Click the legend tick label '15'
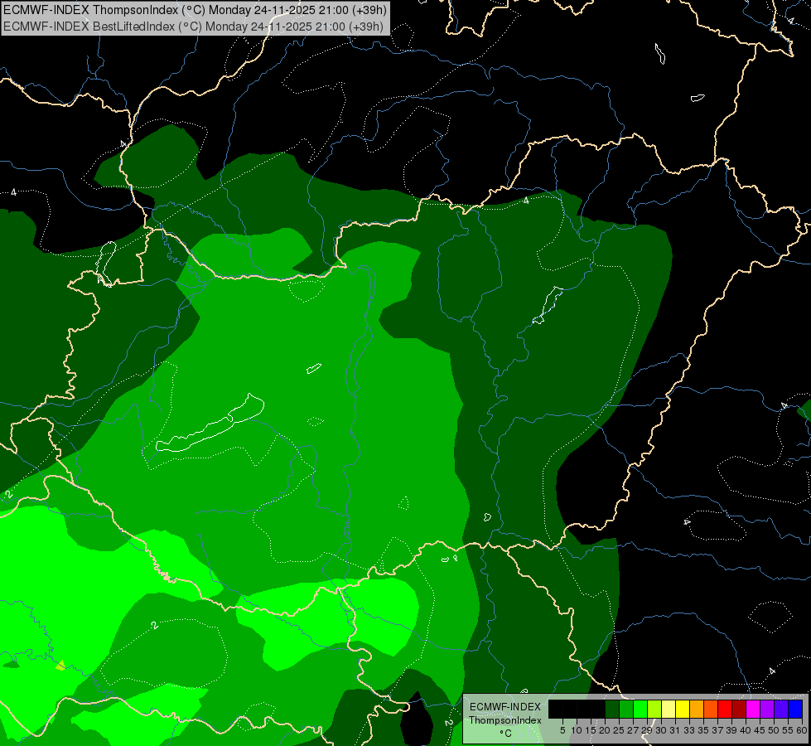 (x=591, y=730)
